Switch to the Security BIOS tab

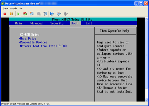tap(57, 23)
